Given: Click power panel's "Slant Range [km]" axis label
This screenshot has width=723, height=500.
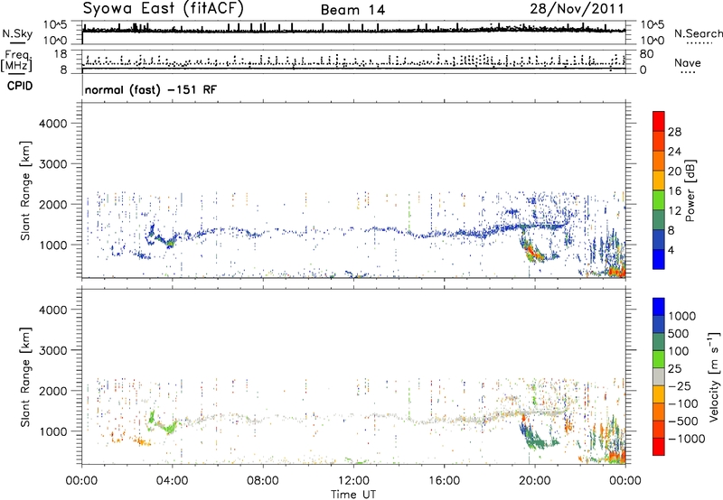Looking at the screenshot, I should tap(25, 190).
